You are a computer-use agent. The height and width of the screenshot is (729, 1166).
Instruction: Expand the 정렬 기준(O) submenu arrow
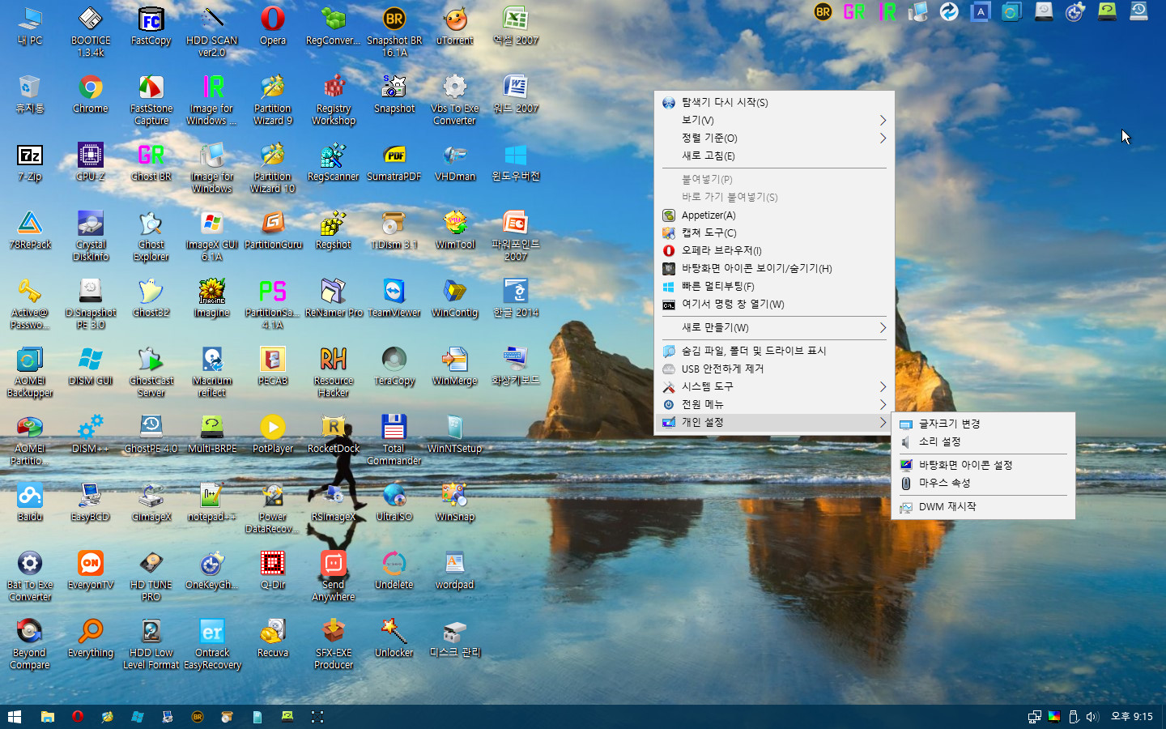pos(883,138)
